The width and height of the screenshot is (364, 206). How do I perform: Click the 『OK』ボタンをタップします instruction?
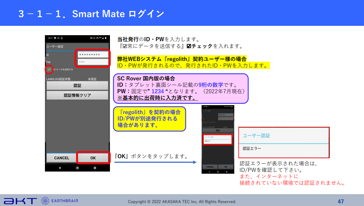coord(152,156)
